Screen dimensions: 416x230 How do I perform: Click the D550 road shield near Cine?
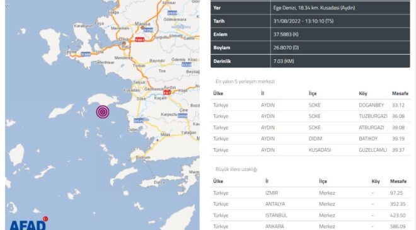coord(183,116)
